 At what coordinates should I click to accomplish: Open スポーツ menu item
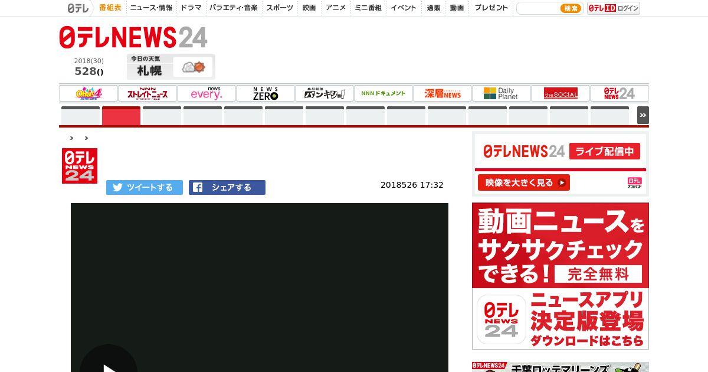(x=280, y=8)
